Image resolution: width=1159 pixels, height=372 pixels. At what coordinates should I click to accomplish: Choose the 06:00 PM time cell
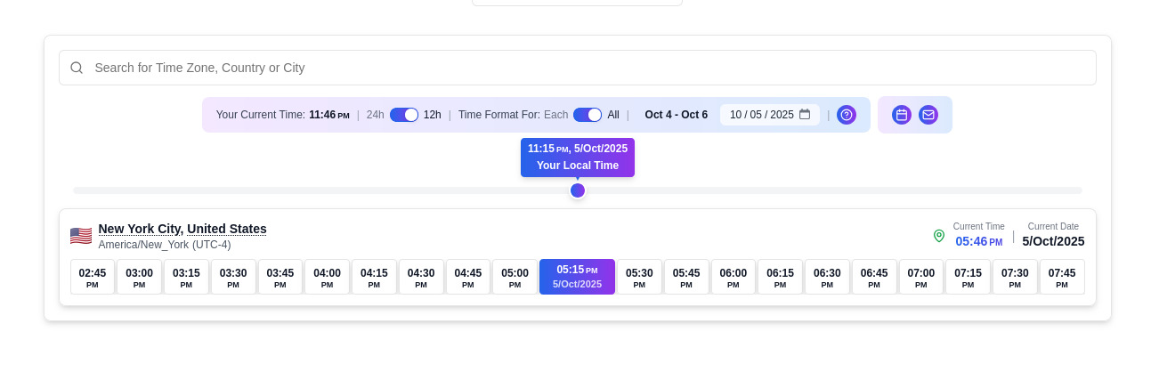[733, 277]
